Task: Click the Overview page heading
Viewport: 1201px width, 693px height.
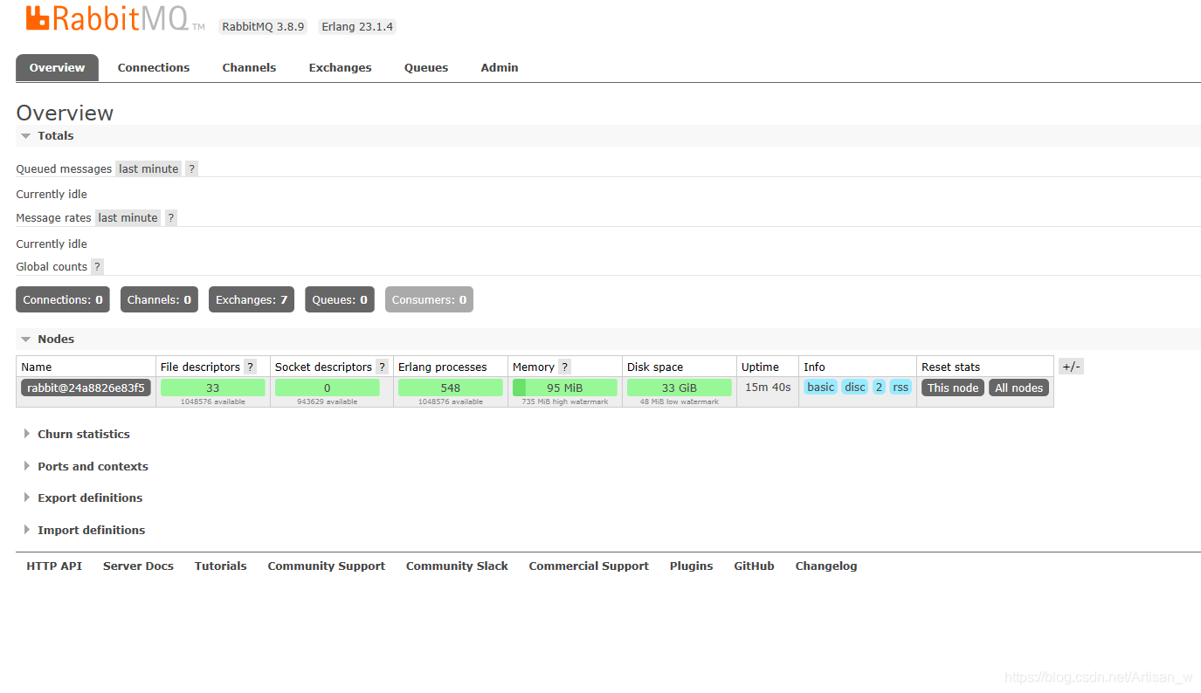Action: point(65,113)
